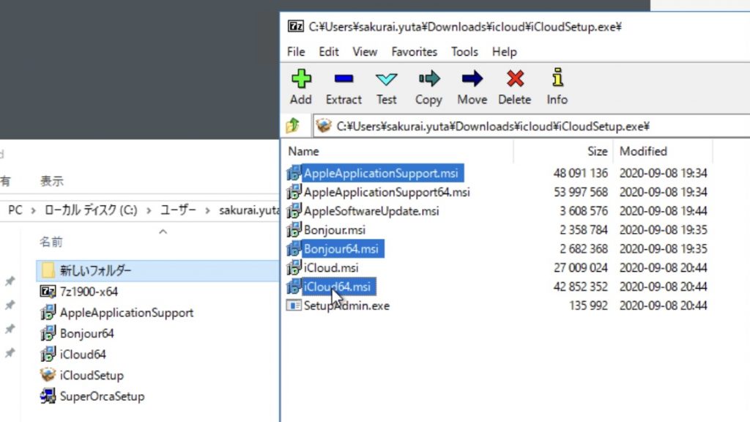Image resolution: width=750 pixels, height=422 pixels.
Task: Open the Tools menu
Action: coord(464,52)
